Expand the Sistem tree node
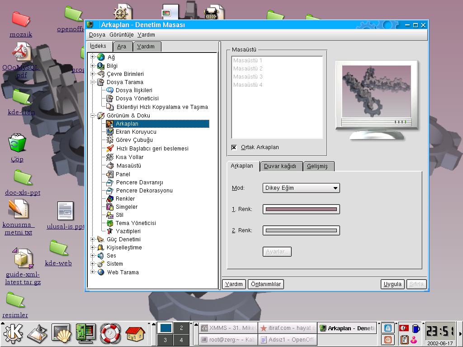463x347 pixels. 93,264
